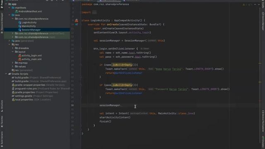
Task: Click the Kotlin class icon beside MainActivity
Action: tap(19, 26)
